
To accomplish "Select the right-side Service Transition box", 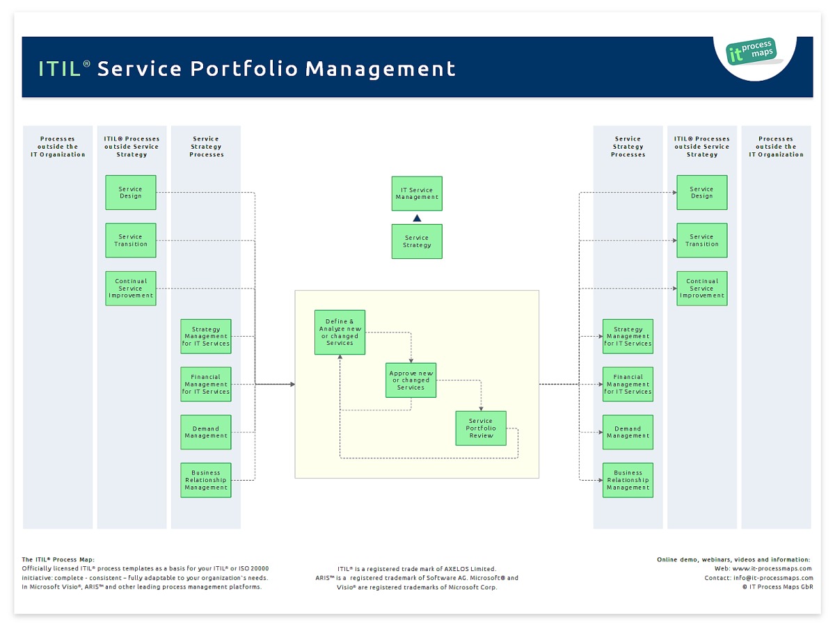I will [702, 241].
